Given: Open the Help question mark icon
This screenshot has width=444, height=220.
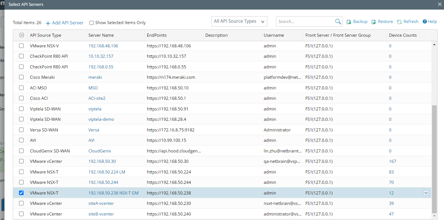Looking at the screenshot, I should click(x=425, y=22).
